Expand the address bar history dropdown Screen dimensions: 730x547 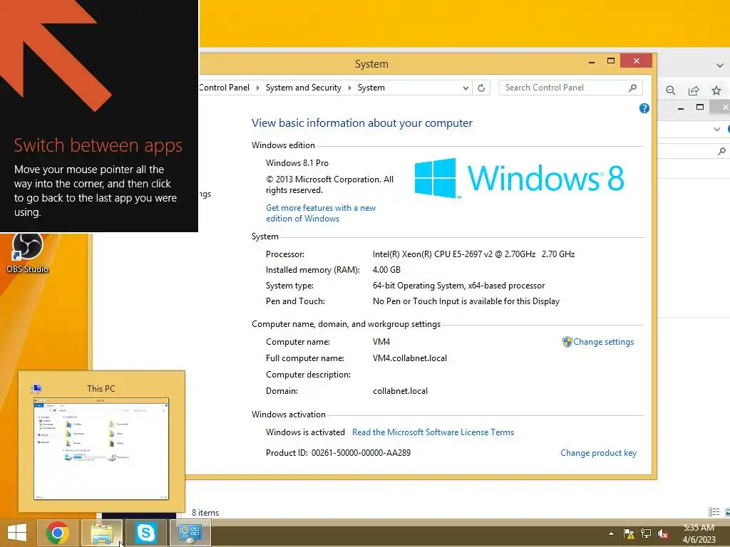coord(465,88)
